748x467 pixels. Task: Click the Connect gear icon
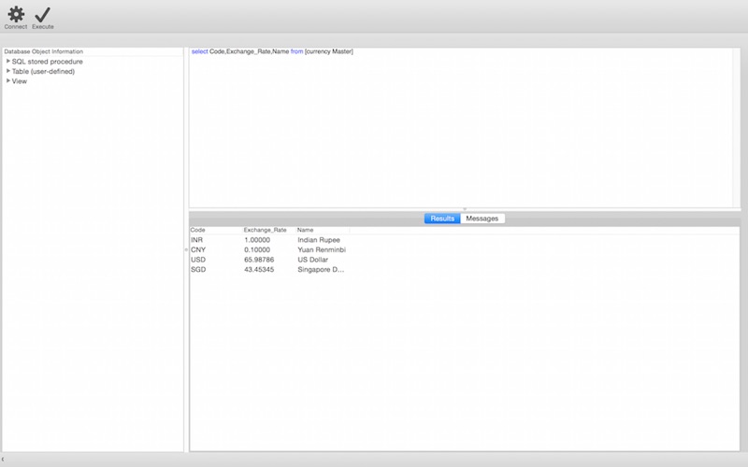point(16,15)
